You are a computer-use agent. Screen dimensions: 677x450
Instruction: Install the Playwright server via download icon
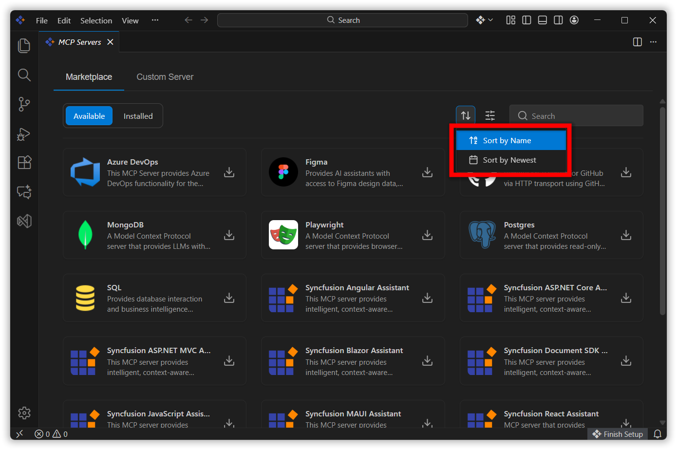pos(427,235)
